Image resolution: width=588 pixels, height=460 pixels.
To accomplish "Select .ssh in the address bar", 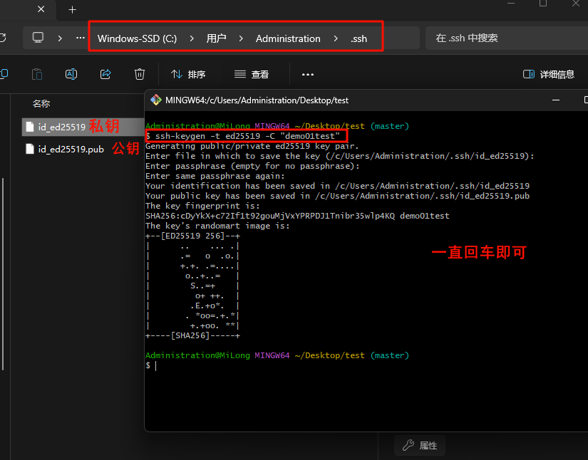I will [x=359, y=38].
